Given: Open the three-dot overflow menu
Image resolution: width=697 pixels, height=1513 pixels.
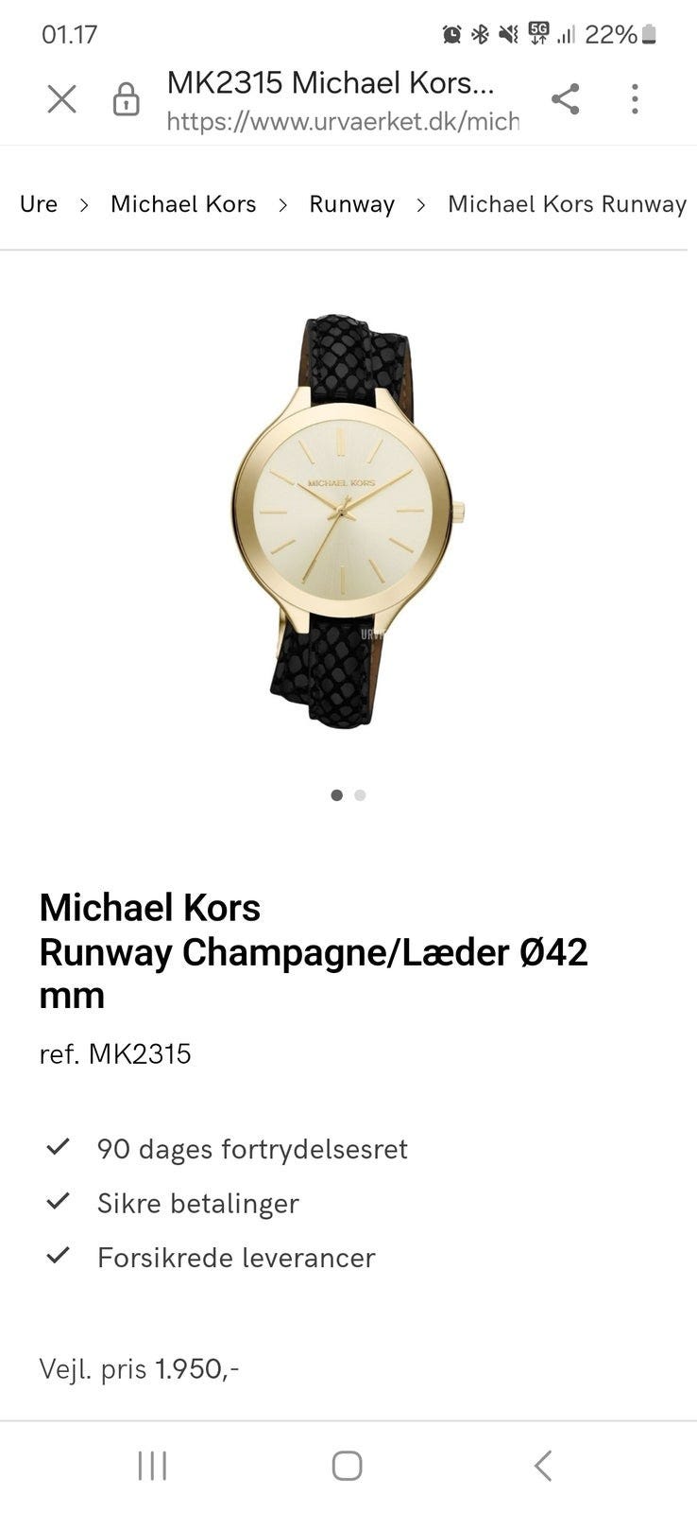Looking at the screenshot, I should point(635,98).
